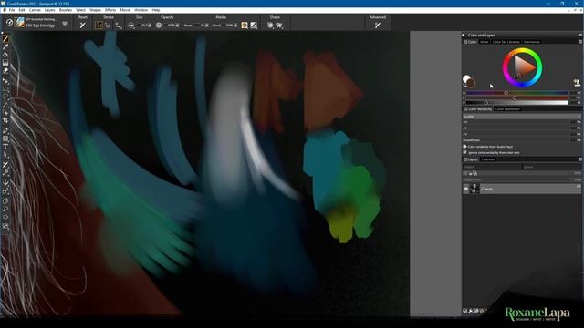Select the Brush tool in the toolbox

tap(5, 38)
